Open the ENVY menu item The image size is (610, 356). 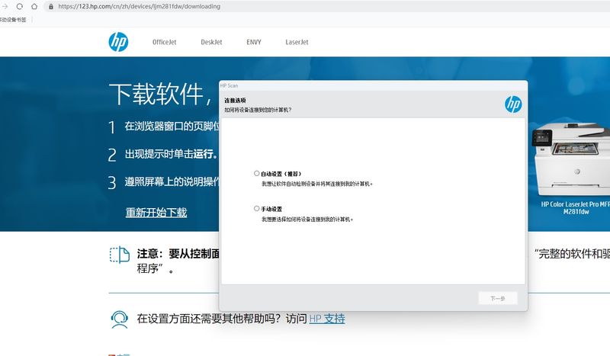coord(254,43)
